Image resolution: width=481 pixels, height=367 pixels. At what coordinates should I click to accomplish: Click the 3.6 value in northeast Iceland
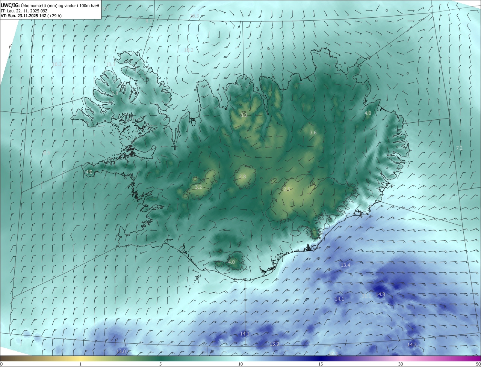[x=313, y=133]
